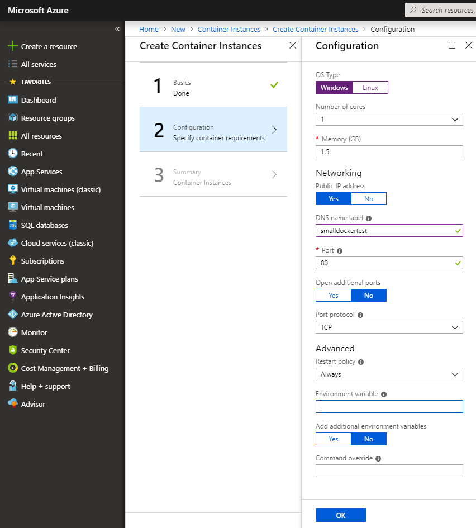This screenshot has height=528, width=476.
Task: Show info tooltip for Restart policy
Action: click(x=361, y=362)
